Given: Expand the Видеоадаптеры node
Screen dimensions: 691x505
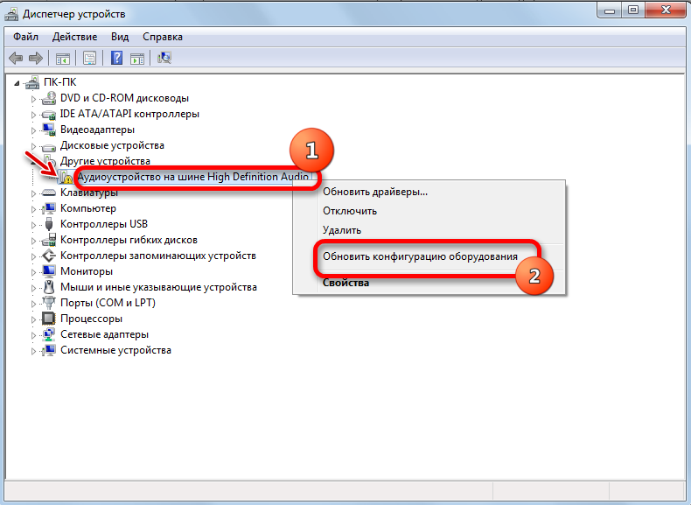Looking at the screenshot, I should (33, 130).
